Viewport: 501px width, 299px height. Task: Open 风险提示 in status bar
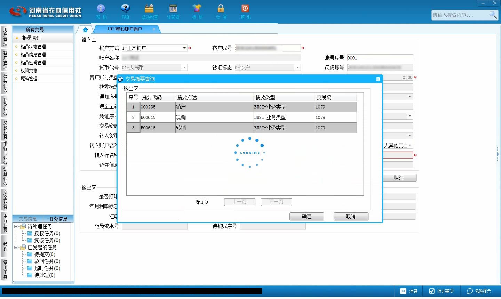[479, 291]
